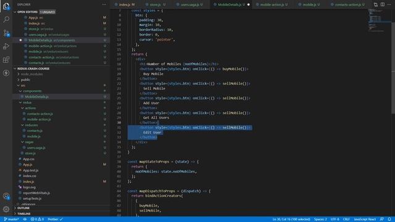
Task: Expand the Outline panel
Action: (61, 208)
